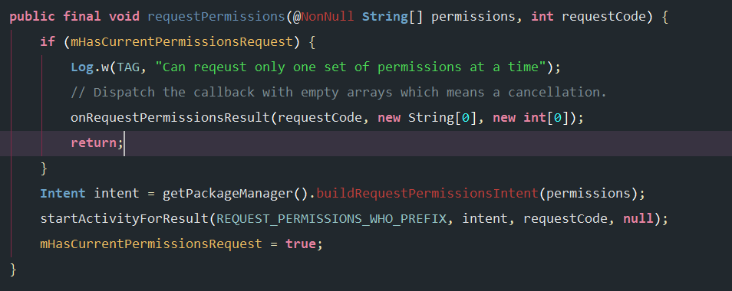732x291 pixels.
Task: Click mHasCurrentPermissionsRequest inside the if condition
Action: point(182,42)
